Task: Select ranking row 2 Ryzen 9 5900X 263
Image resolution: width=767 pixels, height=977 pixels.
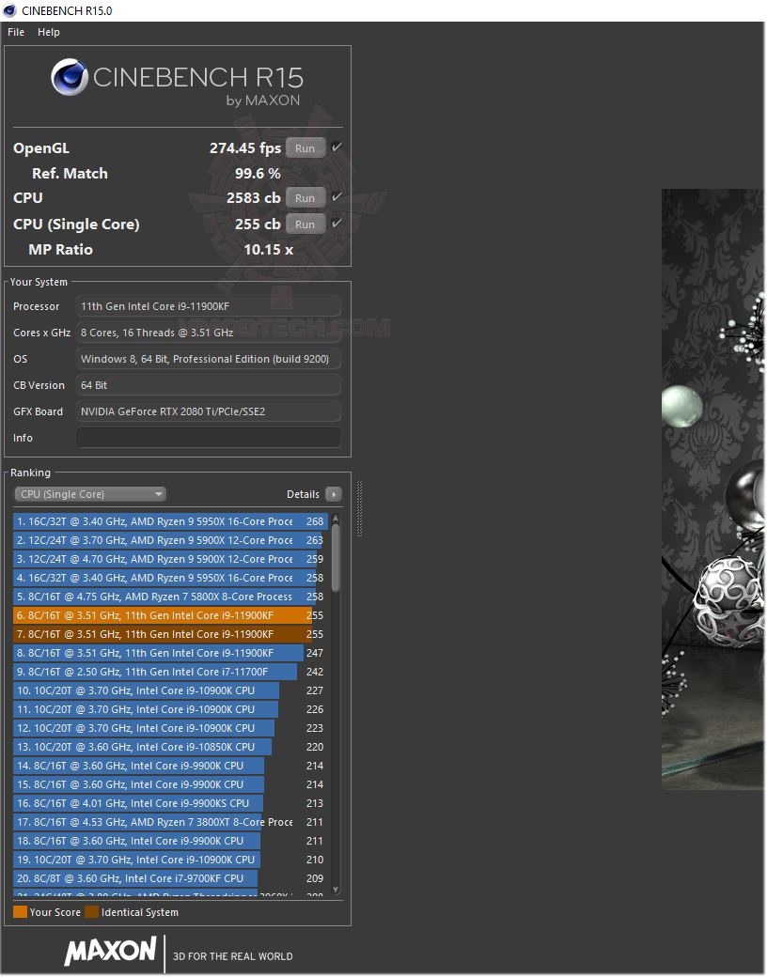Action: click(x=169, y=540)
